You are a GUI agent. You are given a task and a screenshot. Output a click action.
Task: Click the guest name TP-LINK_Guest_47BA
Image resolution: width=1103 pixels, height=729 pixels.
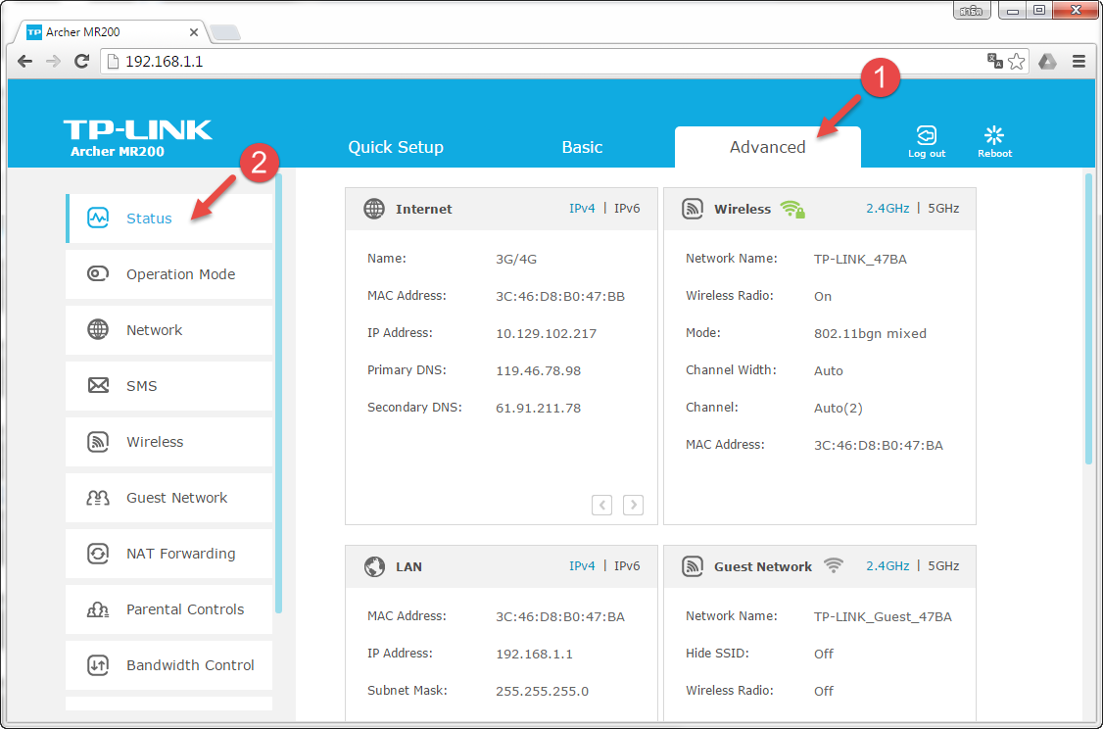[883, 617]
